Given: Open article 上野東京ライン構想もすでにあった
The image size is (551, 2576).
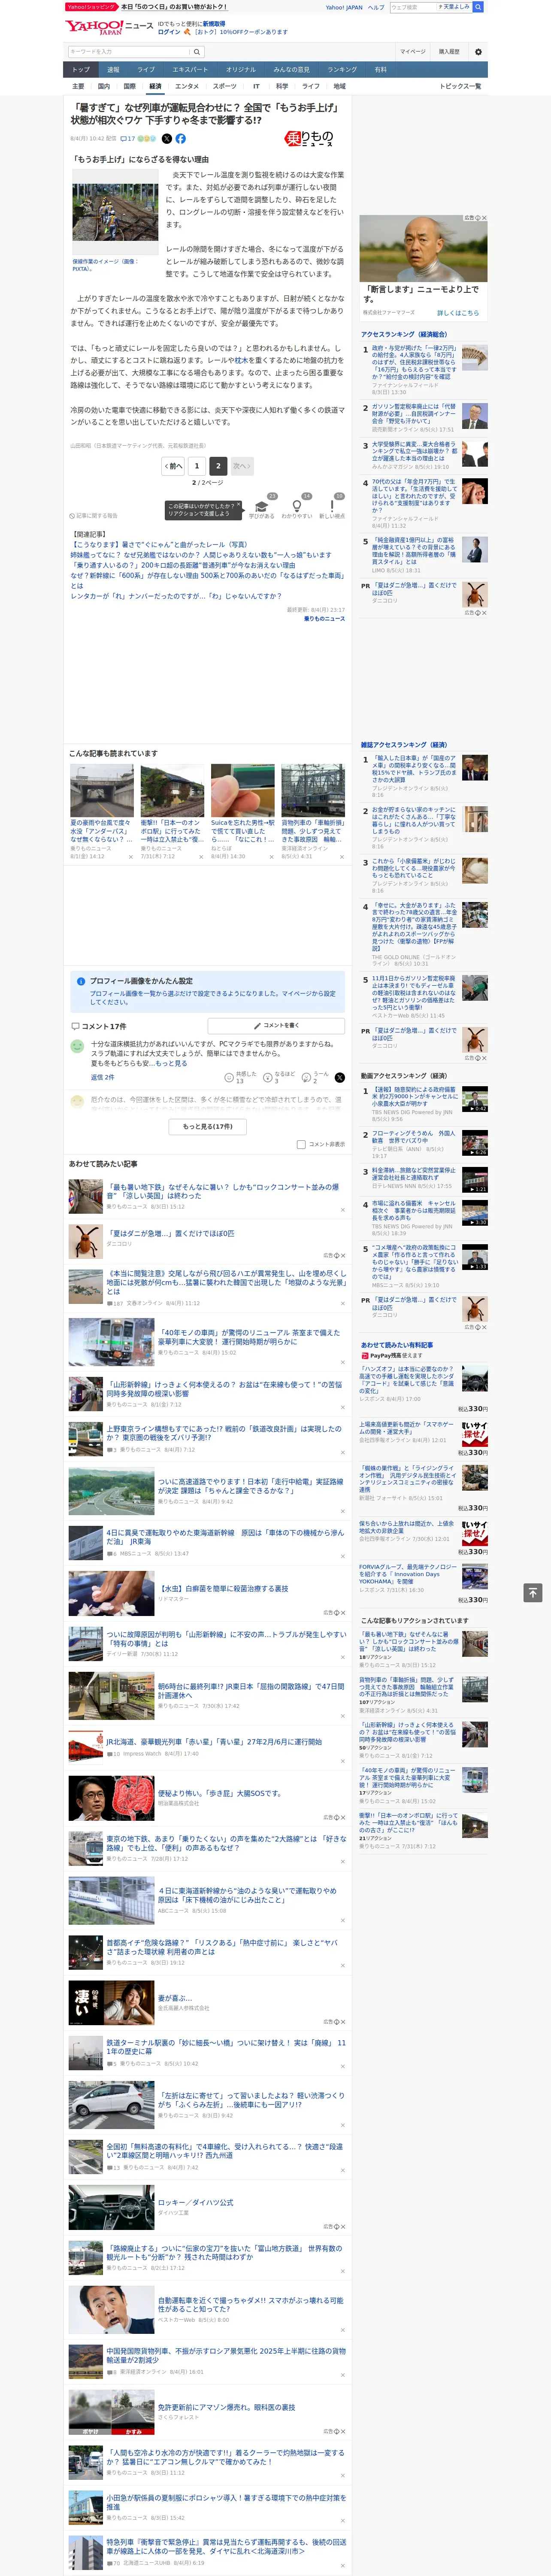Looking at the screenshot, I should (x=223, y=1433).
